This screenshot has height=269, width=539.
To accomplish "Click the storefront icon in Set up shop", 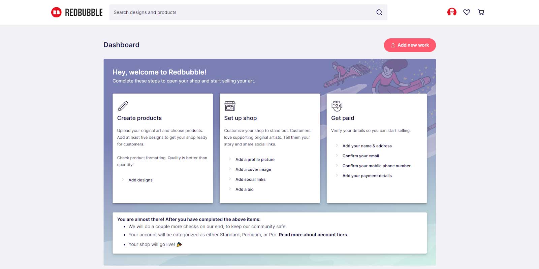I will pos(230,106).
